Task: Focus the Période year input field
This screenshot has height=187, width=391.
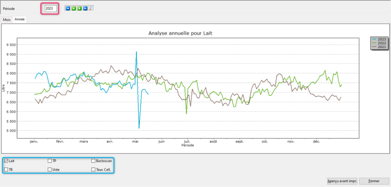Action: 51,8
